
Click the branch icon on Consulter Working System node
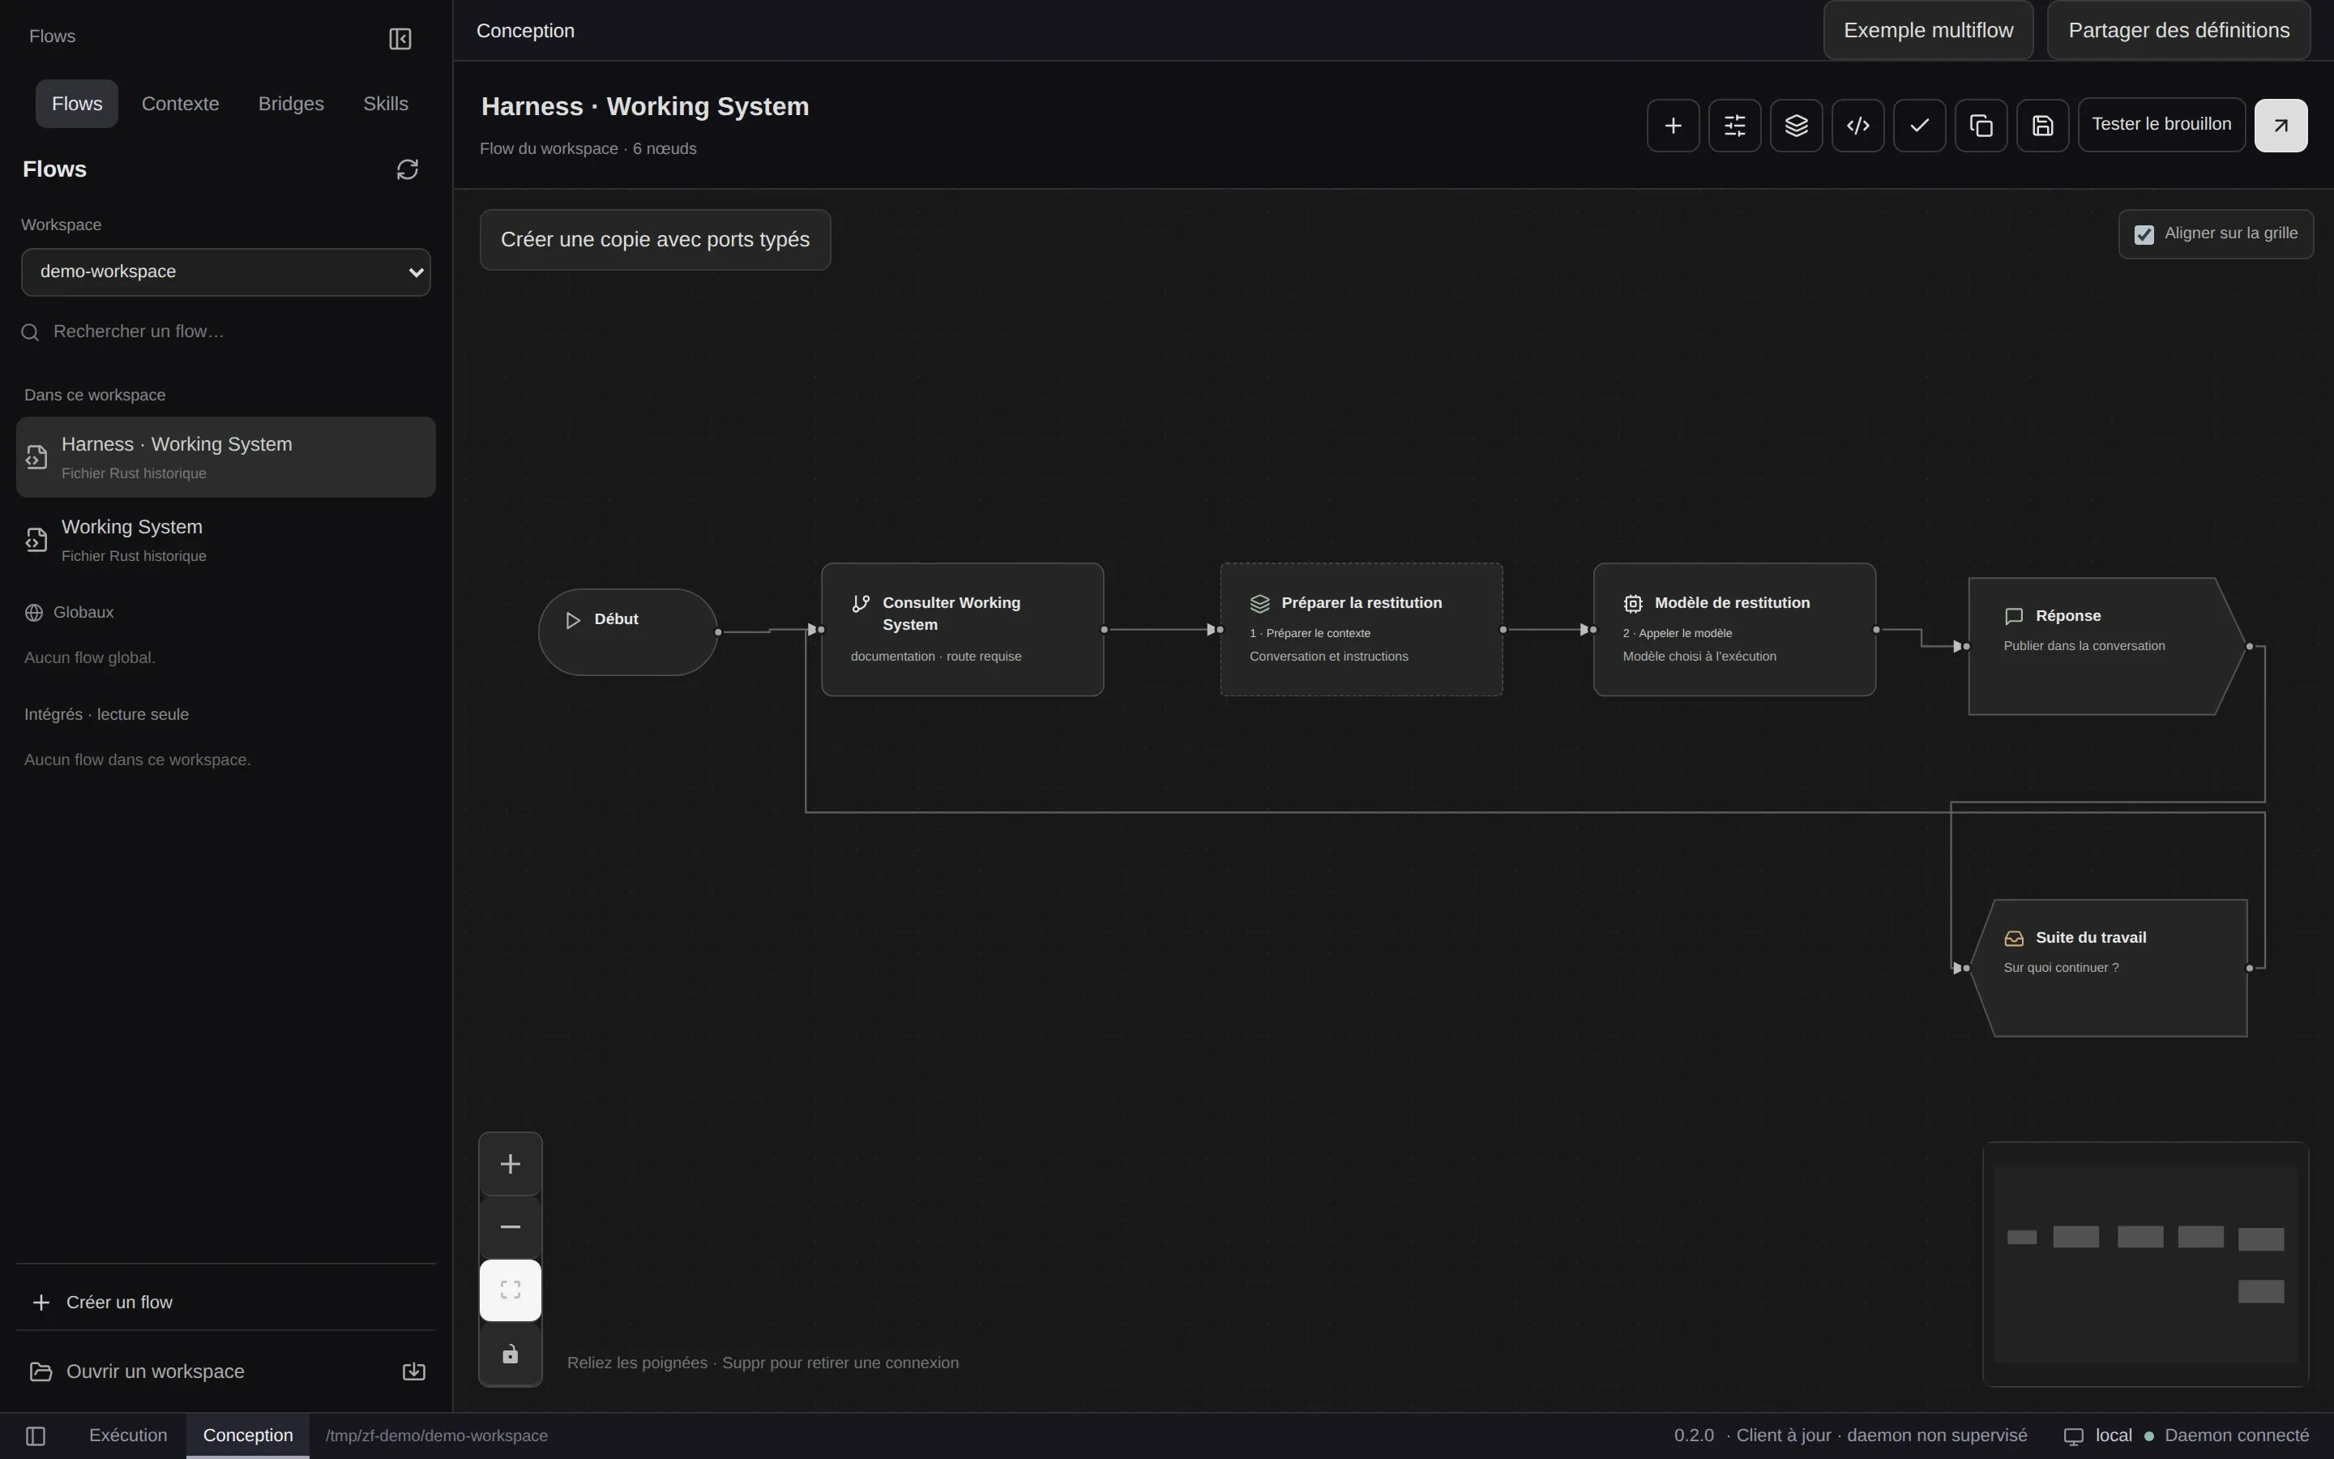(861, 604)
